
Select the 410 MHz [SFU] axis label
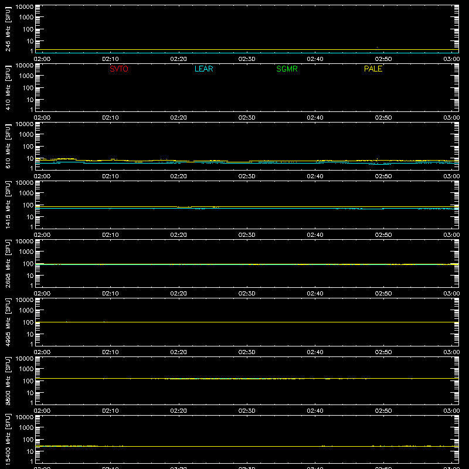(x=8, y=87)
